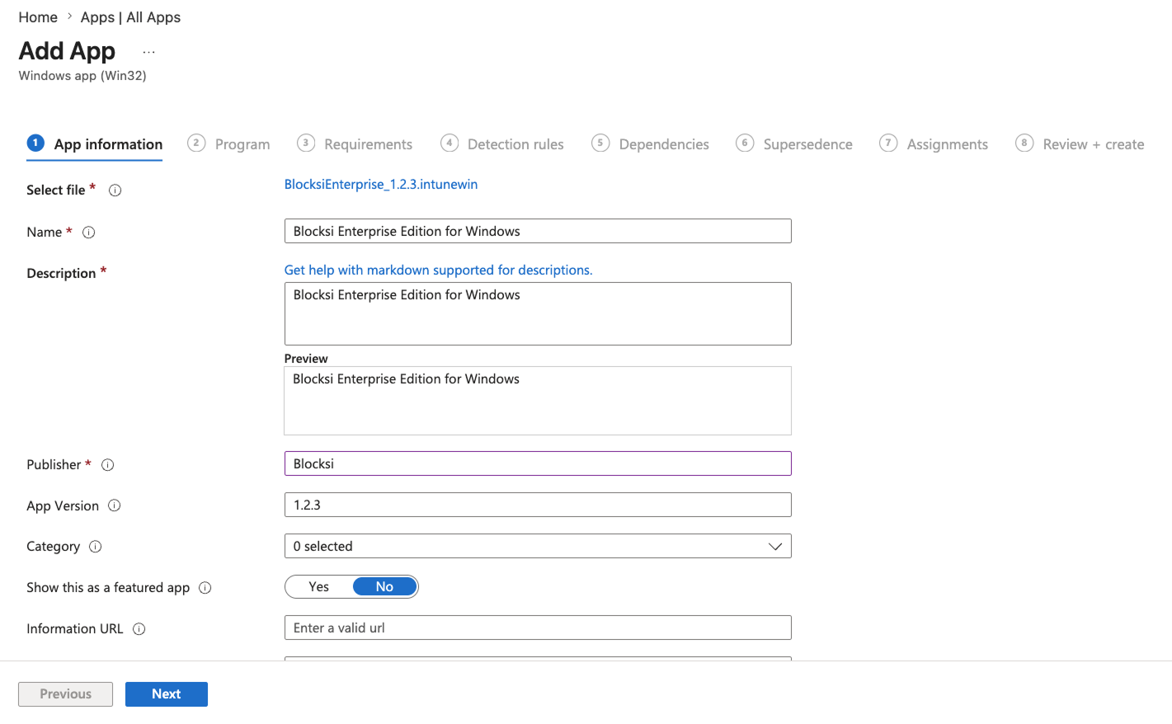Click the Next button
Image resolution: width=1172 pixels, height=724 pixels.
(x=167, y=694)
